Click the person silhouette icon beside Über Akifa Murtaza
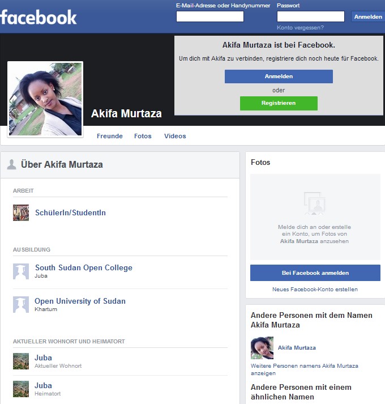Viewport: 385px width, 404px height. click(11, 164)
